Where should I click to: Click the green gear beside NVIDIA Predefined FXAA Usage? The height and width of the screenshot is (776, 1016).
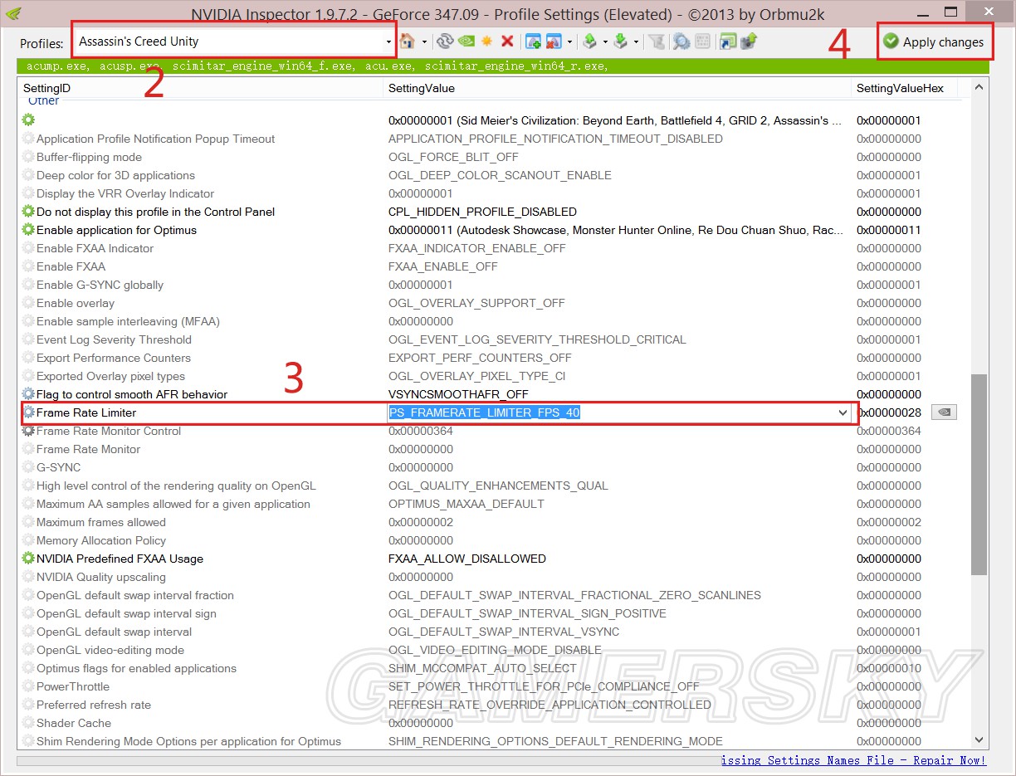[x=28, y=559]
